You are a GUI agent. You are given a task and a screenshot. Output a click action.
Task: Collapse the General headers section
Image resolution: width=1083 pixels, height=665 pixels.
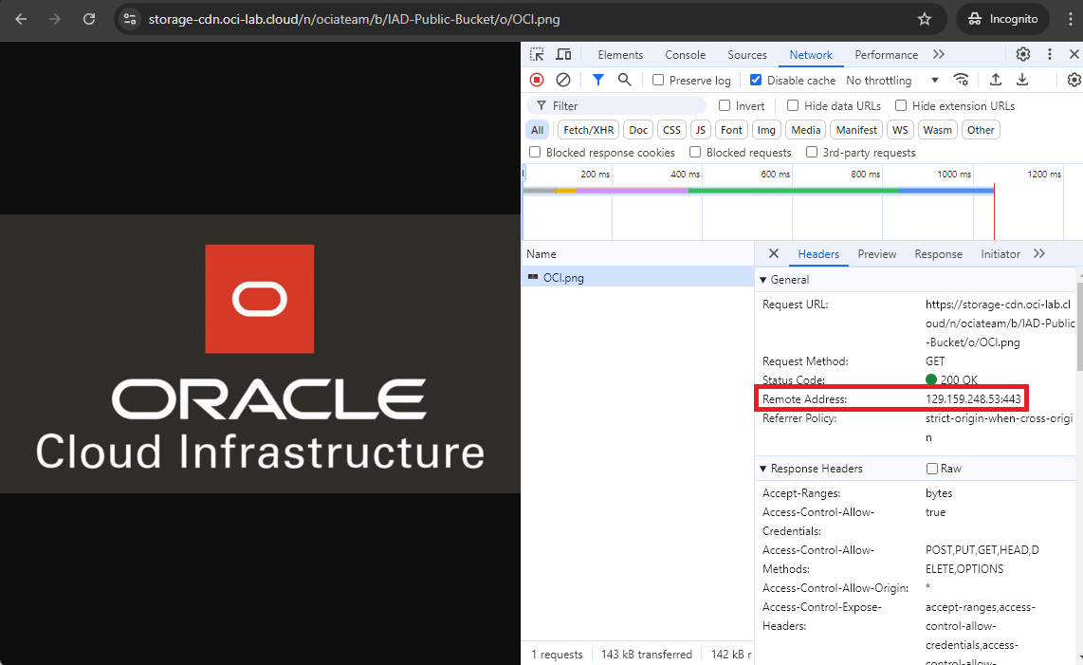(764, 280)
